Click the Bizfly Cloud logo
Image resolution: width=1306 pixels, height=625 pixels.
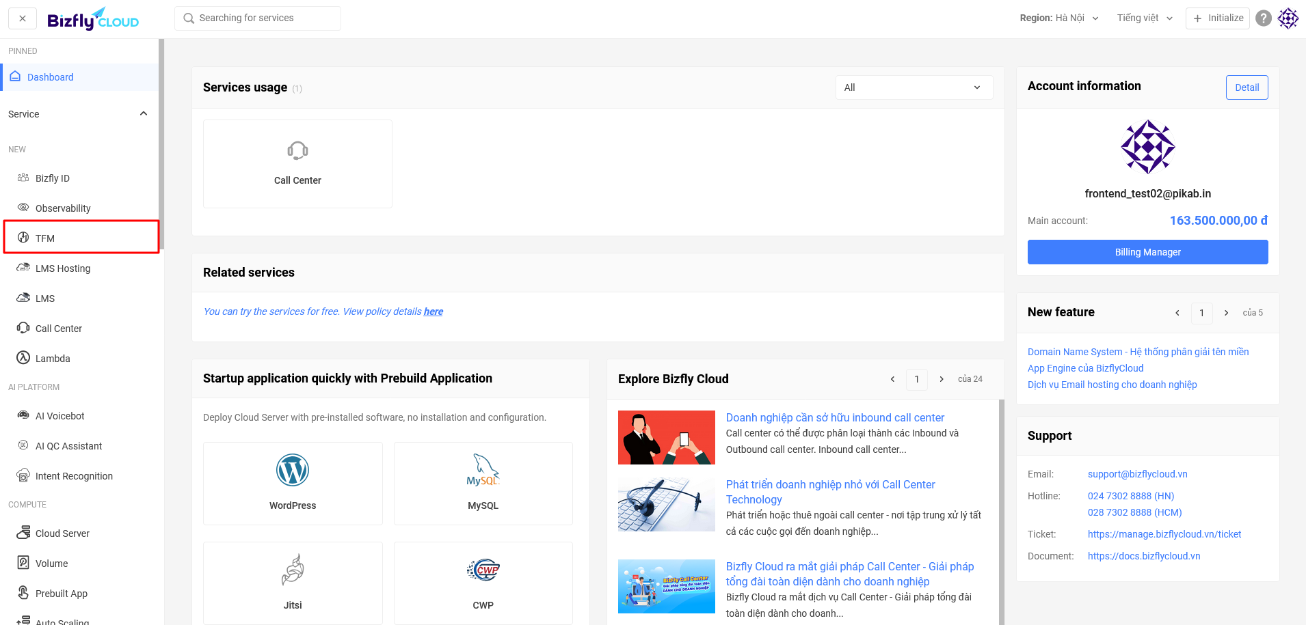point(93,19)
